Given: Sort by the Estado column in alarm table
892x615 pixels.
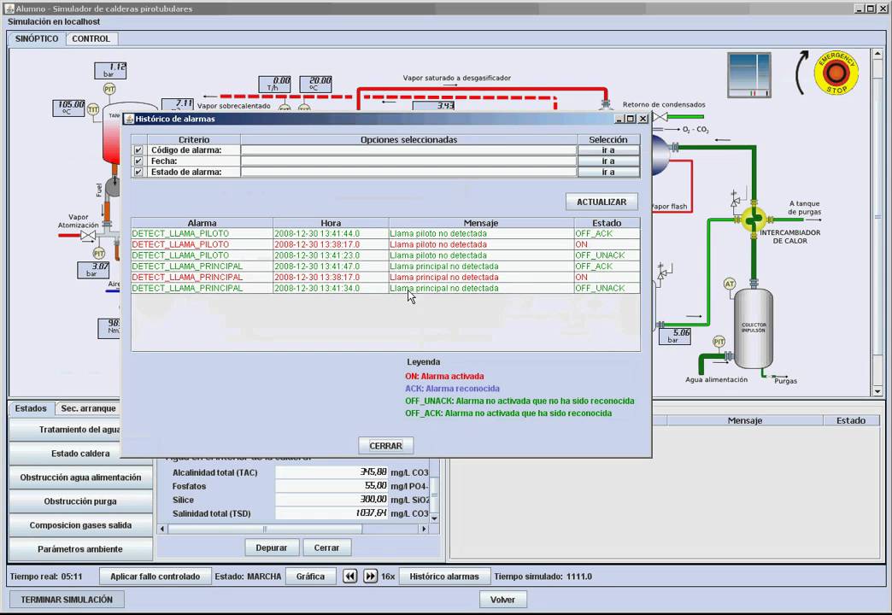Looking at the screenshot, I should pyautogui.click(x=607, y=223).
